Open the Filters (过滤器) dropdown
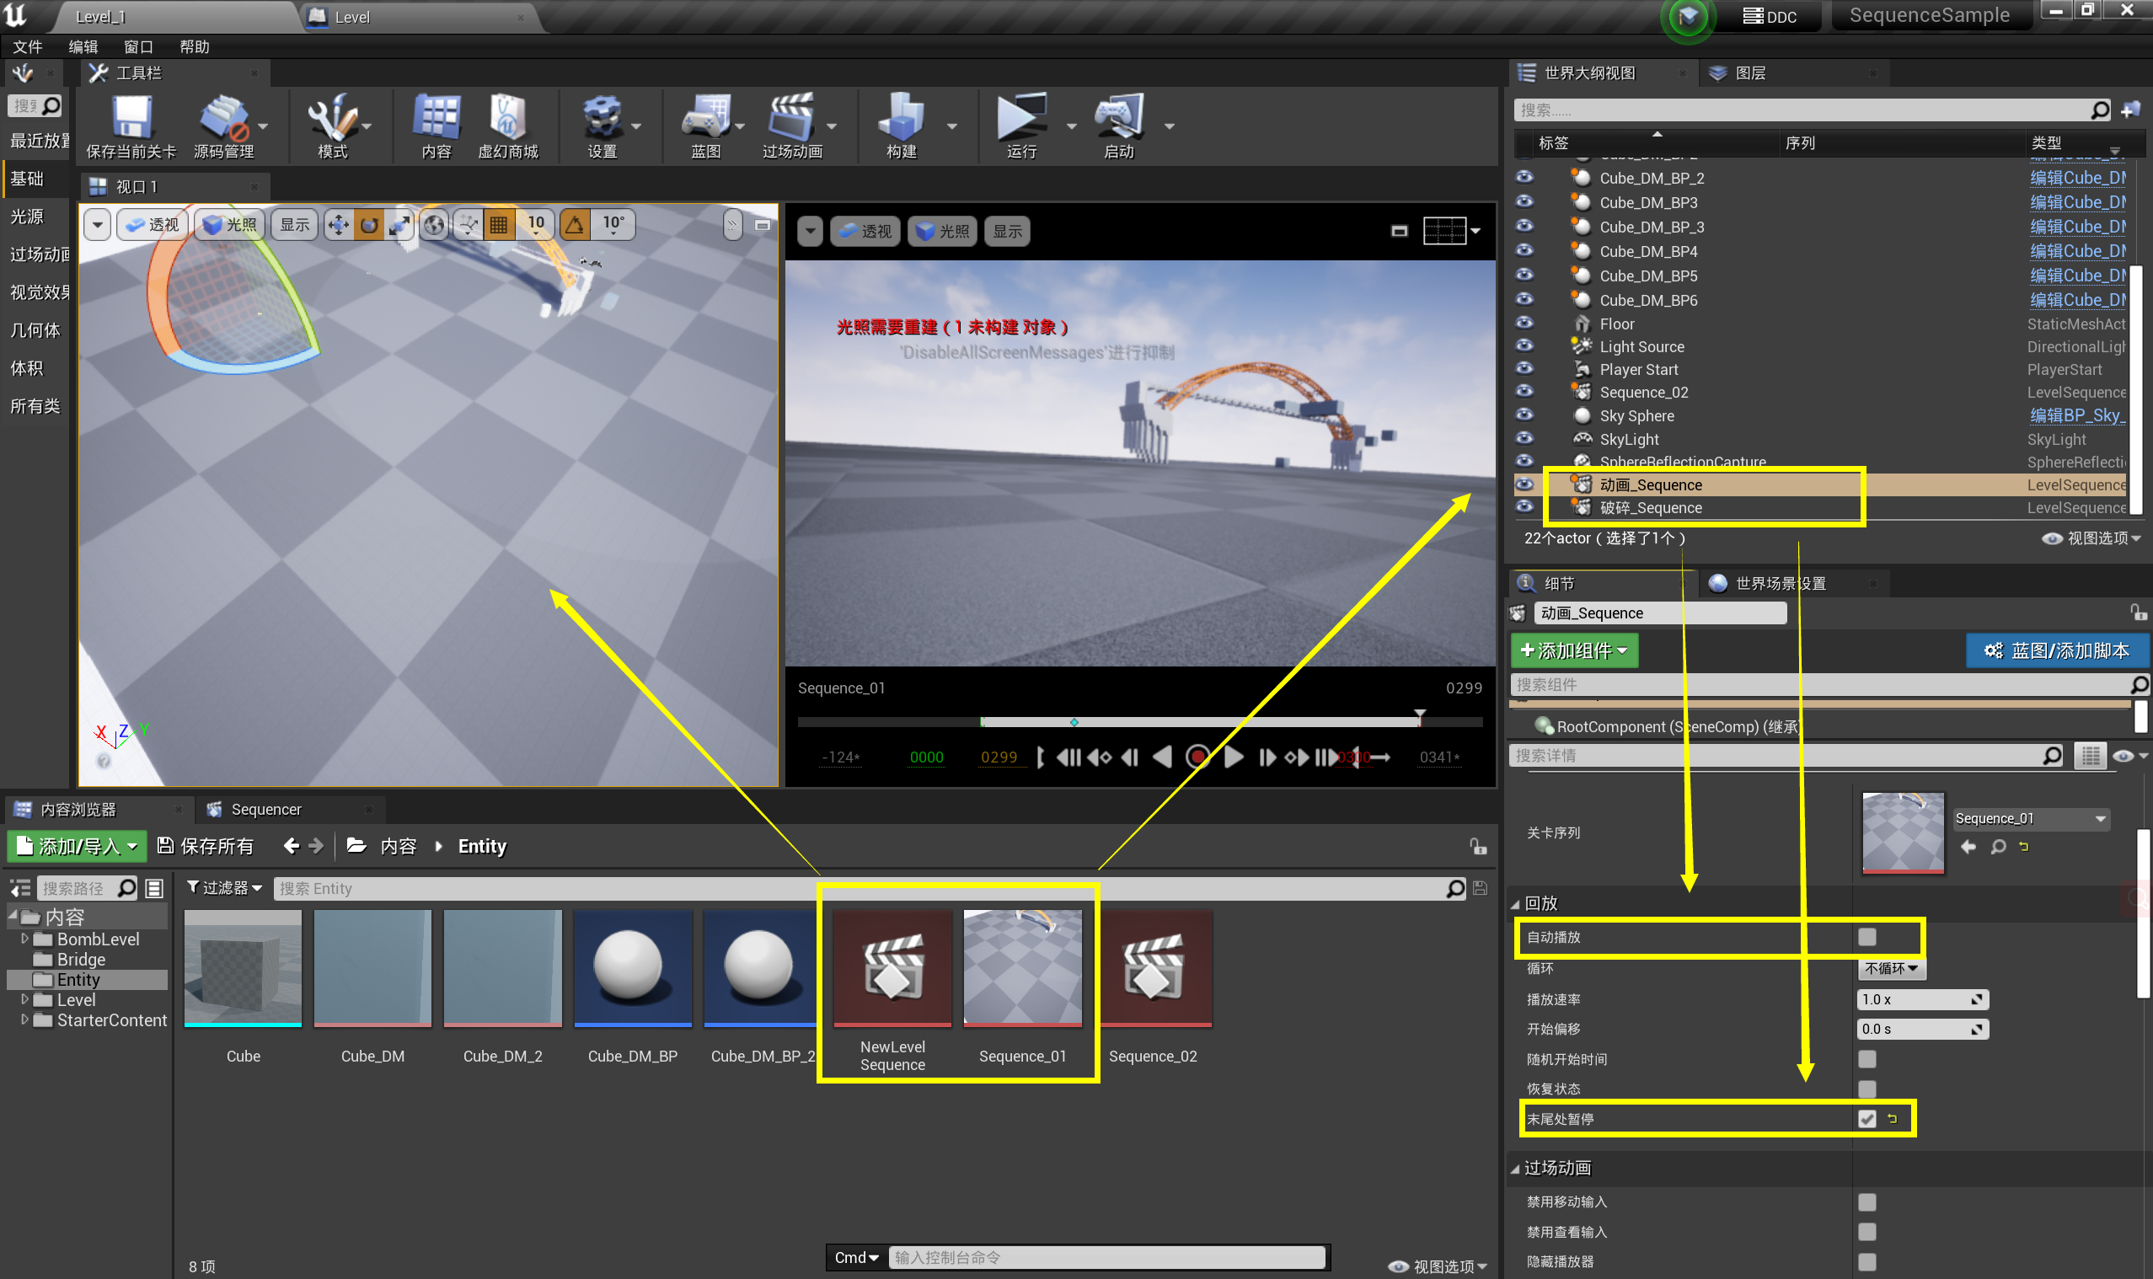 [224, 888]
